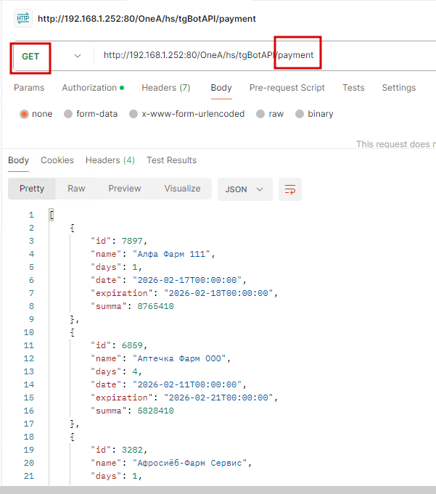Click the "id": 7897 line
Image resolution: width=436 pixels, height=494 pixels.
pos(119,241)
